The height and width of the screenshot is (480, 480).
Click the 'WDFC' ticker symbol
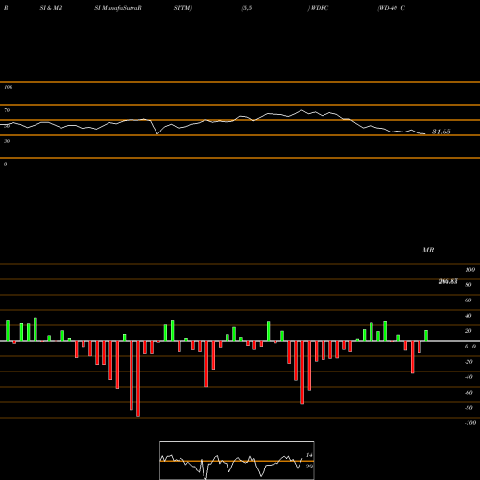click(320, 8)
